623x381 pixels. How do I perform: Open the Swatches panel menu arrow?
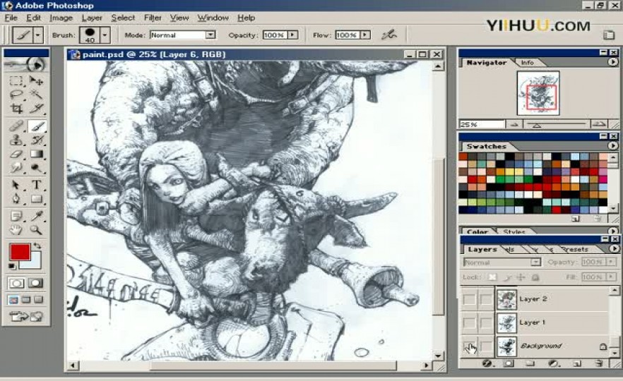click(612, 145)
